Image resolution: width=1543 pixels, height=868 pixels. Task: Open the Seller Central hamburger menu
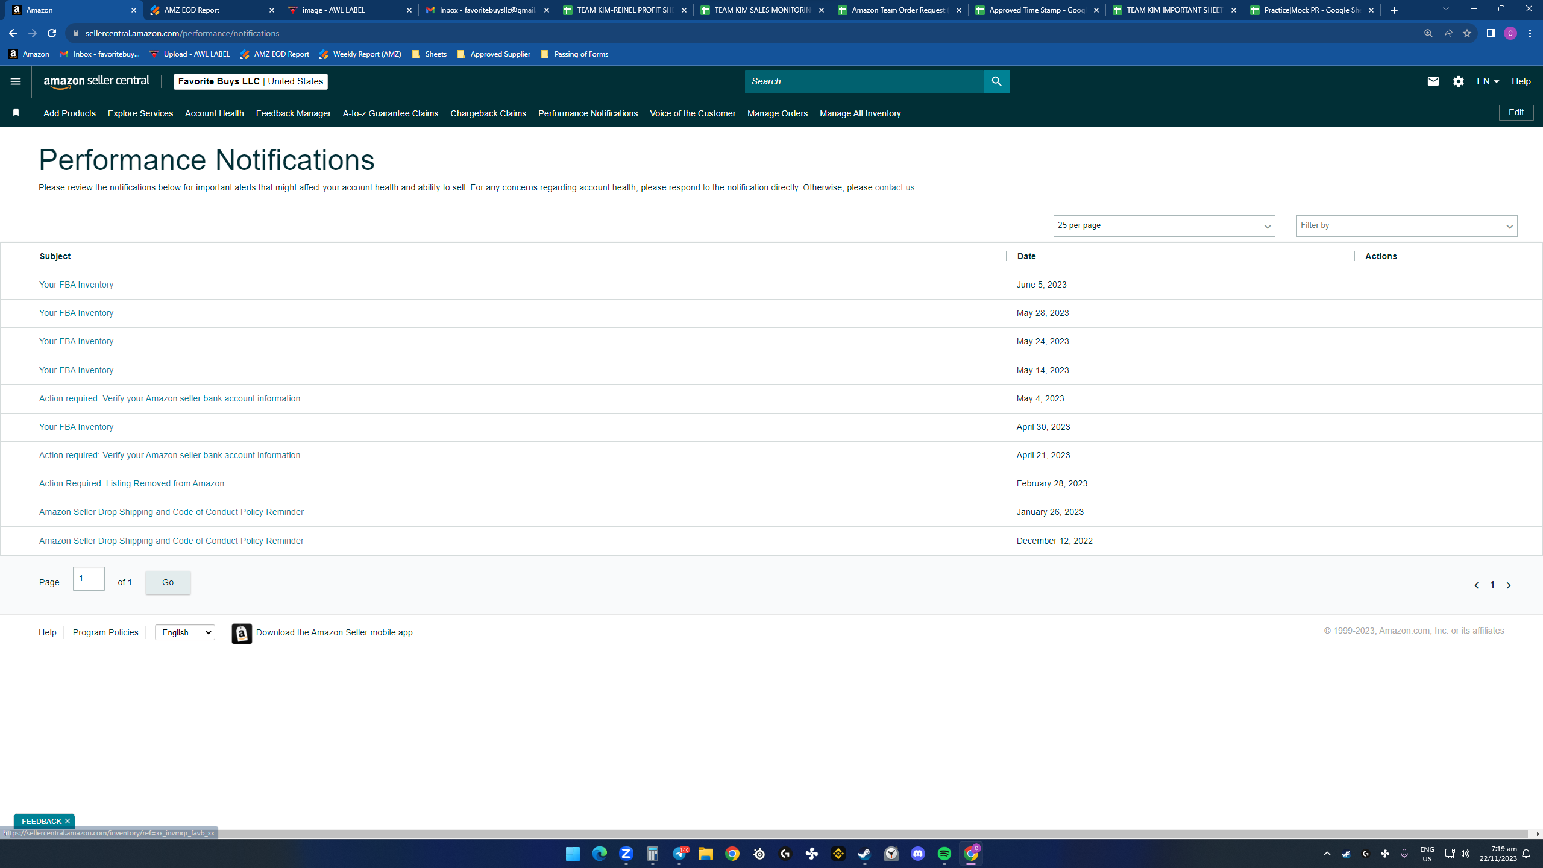pyautogui.click(x=16, y=81)
